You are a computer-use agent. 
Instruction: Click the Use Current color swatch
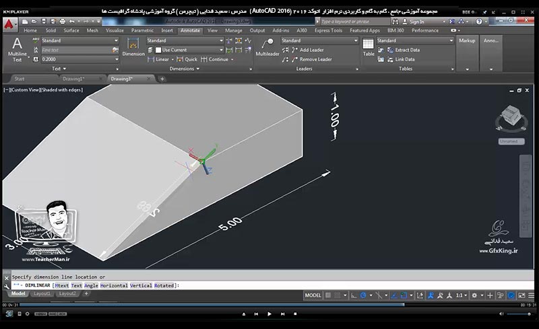(x=158, y=50)
